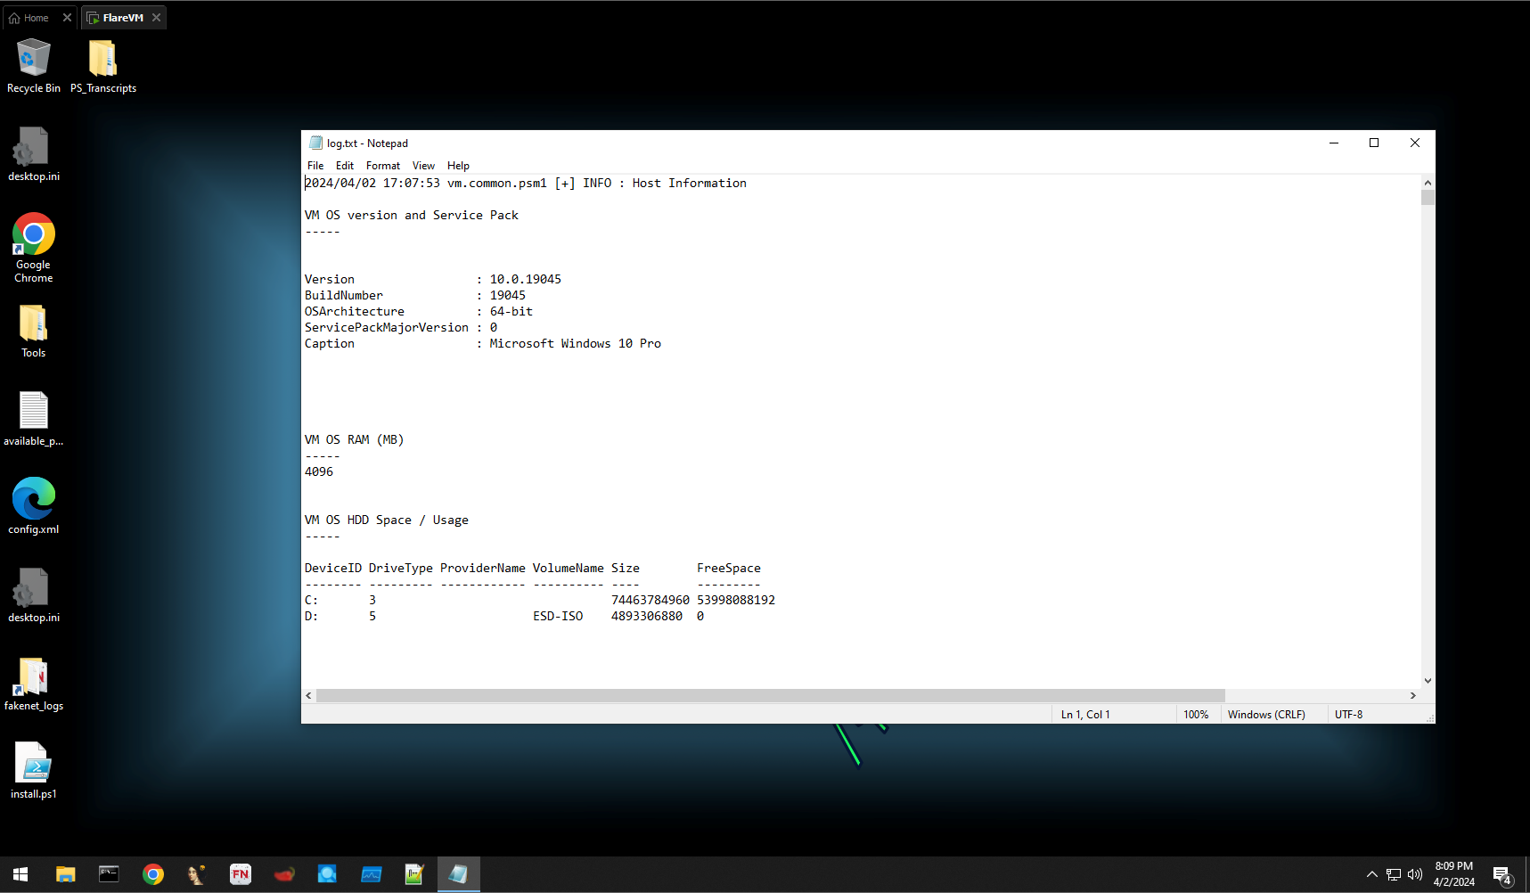Open the Tools folder on the desktop
The image size is (1530, 893).
click(34, 331)
